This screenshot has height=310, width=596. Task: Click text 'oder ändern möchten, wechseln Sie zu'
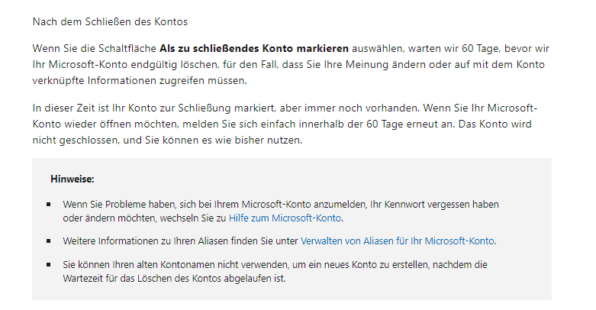pyautogui.click(x=145, y=218)
